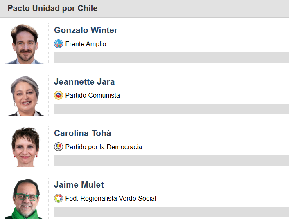Click the gray result bar under Frente Amplio

tap(172, 57)
